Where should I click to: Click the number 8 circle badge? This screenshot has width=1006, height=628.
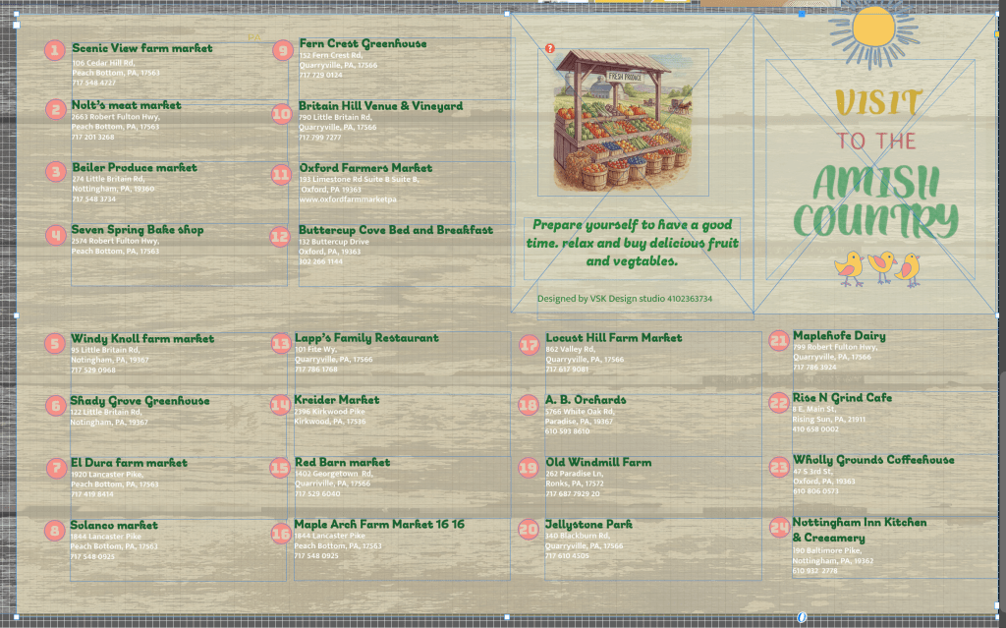click(x=56, y=531)
